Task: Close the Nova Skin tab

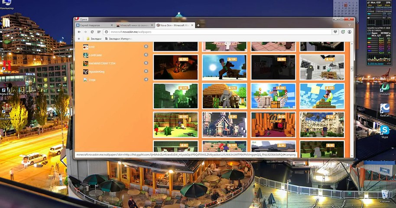Action: [x=192, y=25]
